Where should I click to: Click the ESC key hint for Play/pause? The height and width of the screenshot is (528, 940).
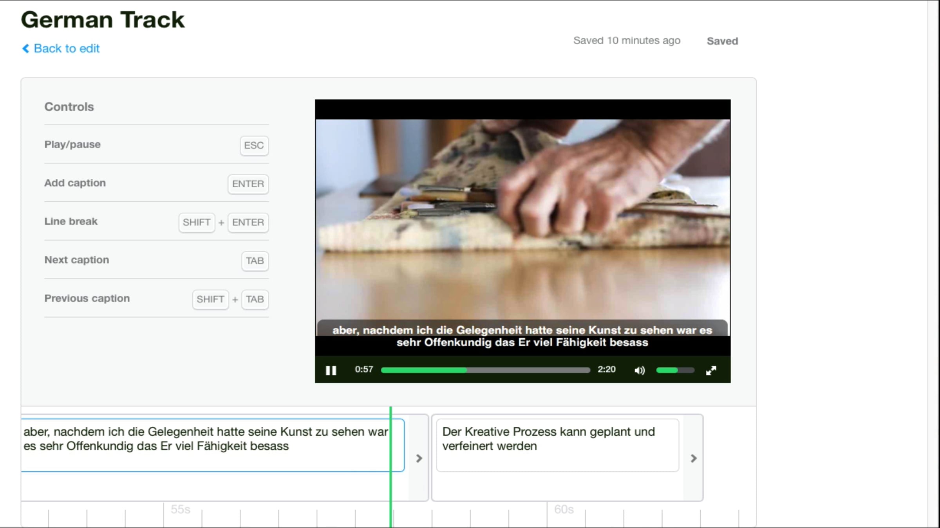[x=254, y=145]
